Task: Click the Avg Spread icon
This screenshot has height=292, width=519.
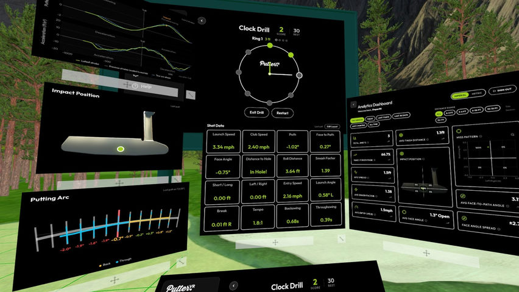Action: click(356, 172)
